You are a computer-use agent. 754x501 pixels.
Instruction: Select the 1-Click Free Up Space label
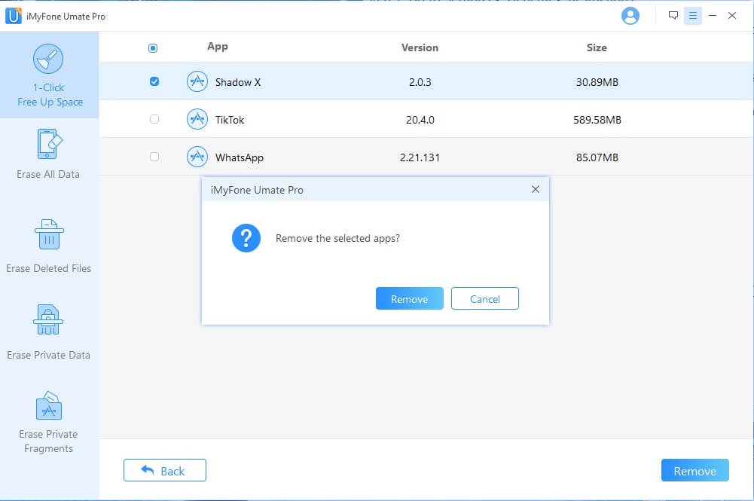point(50,95)
